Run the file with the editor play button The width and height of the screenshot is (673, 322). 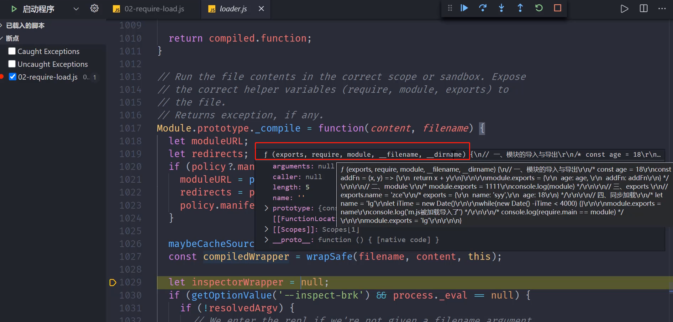624,9
